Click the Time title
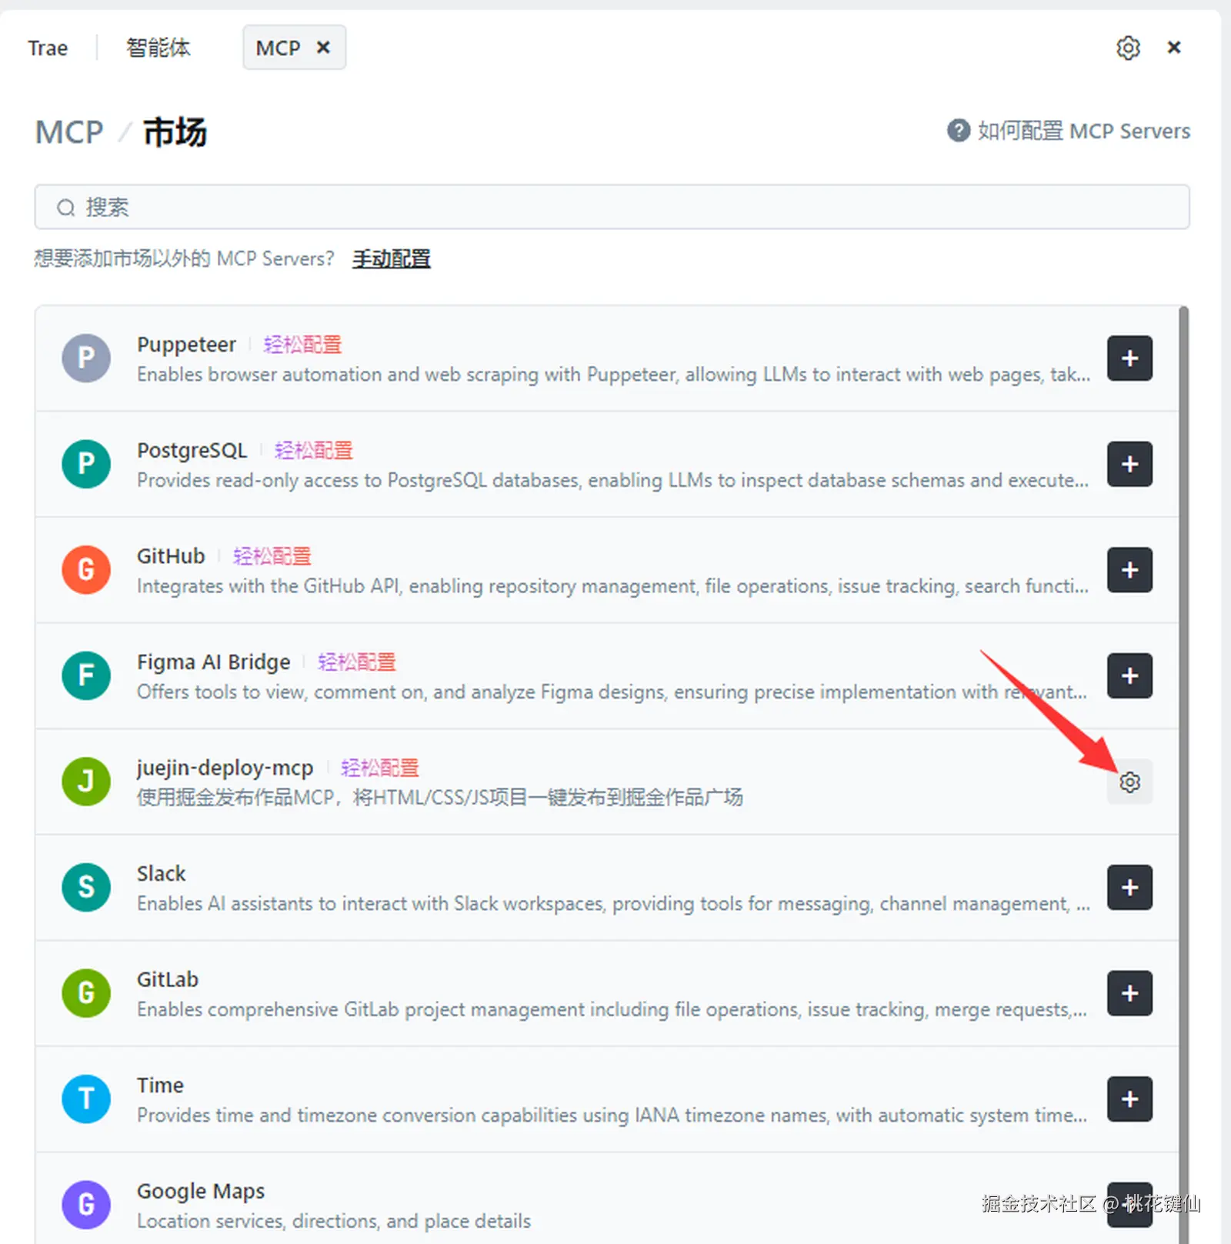The image size is (1231, 1244). point(160,1085)
